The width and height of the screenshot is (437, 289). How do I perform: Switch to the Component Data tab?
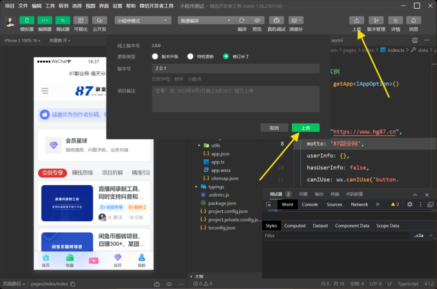pos(352,226)
